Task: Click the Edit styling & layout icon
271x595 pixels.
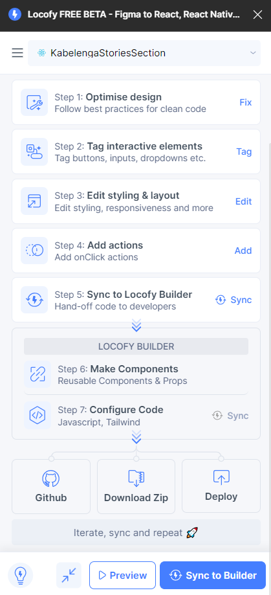Action: point(34,201)
